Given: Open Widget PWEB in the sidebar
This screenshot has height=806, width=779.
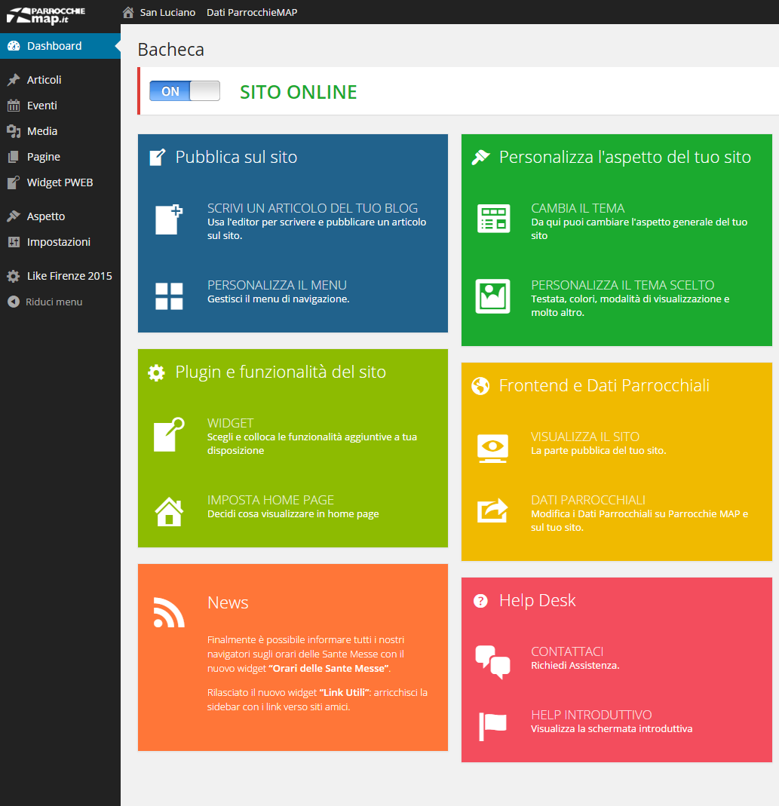Looking at the screenshot, I should (60, 182).
